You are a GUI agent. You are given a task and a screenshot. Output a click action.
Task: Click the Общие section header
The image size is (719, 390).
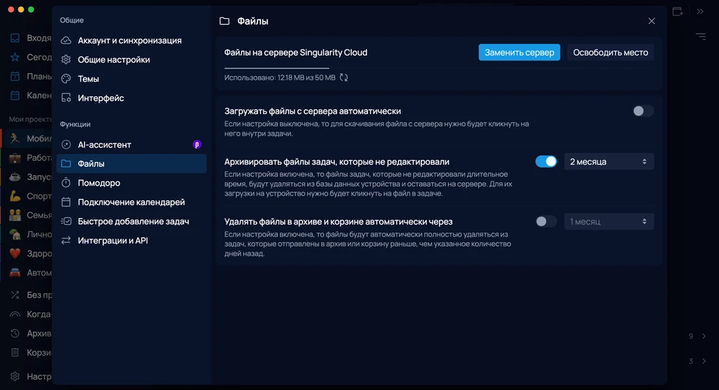click(72, 20)
